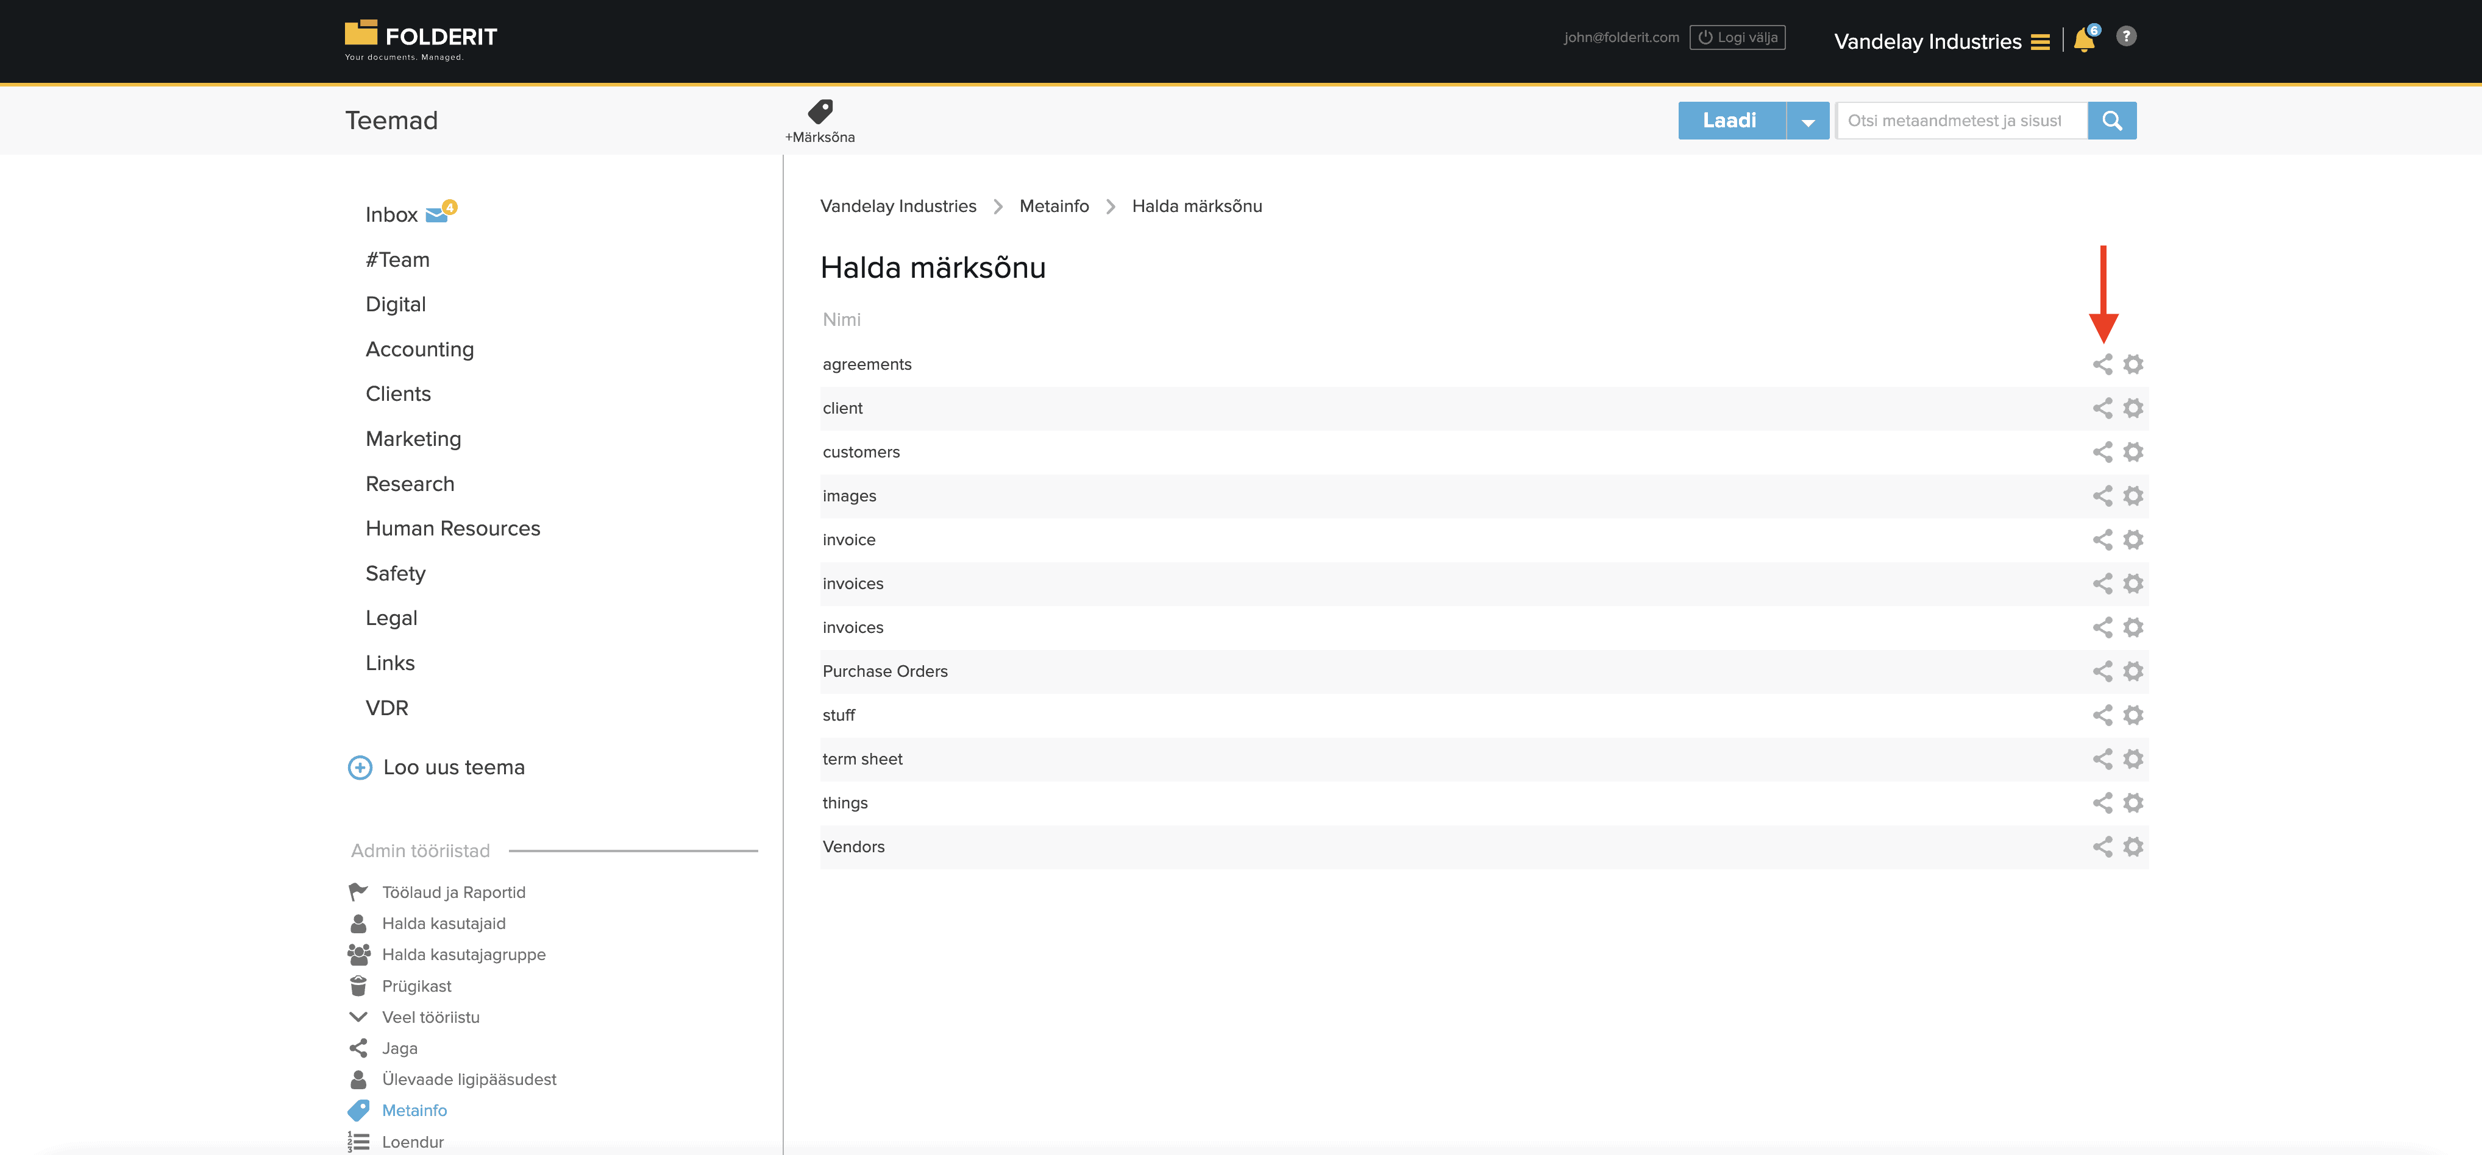
Task: Open gear settings for Vendors
Action: coord(2133,847)
